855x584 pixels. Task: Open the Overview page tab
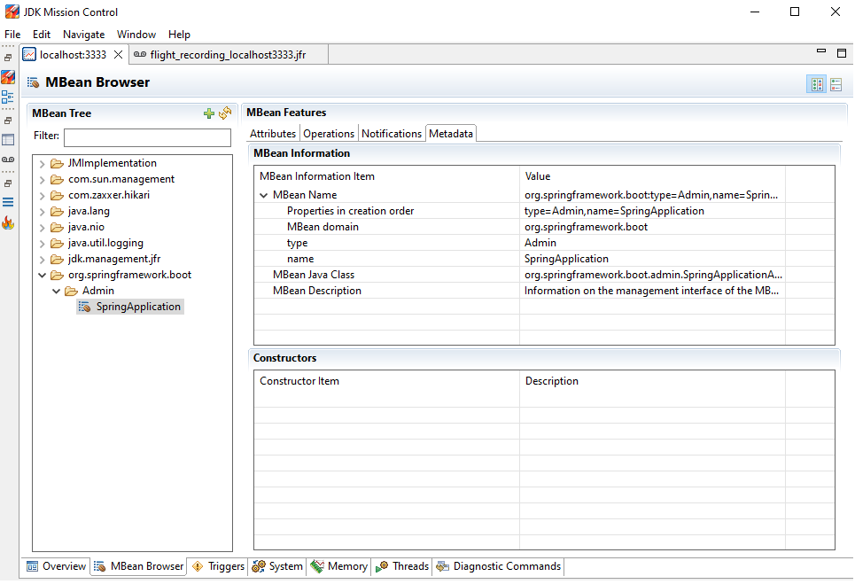click(56, 566)
